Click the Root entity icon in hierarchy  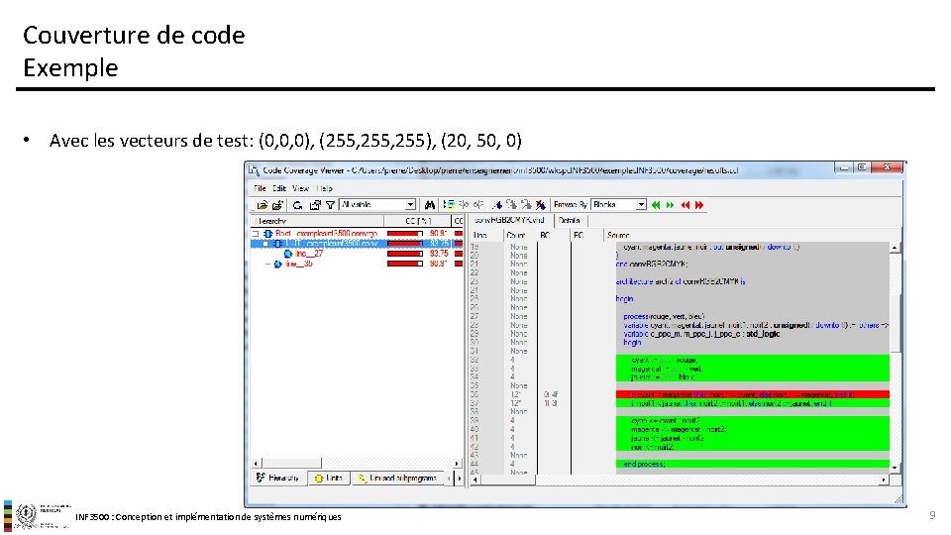[x=267, y=234]
